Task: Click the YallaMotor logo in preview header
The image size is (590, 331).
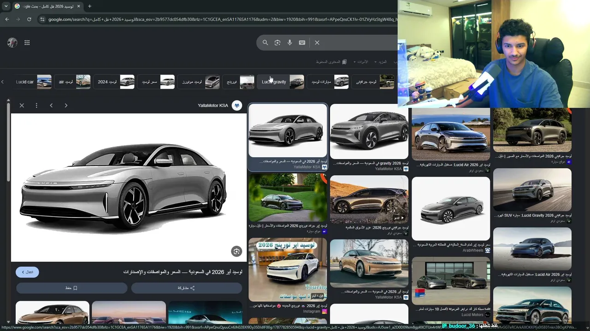Action: 237,106
